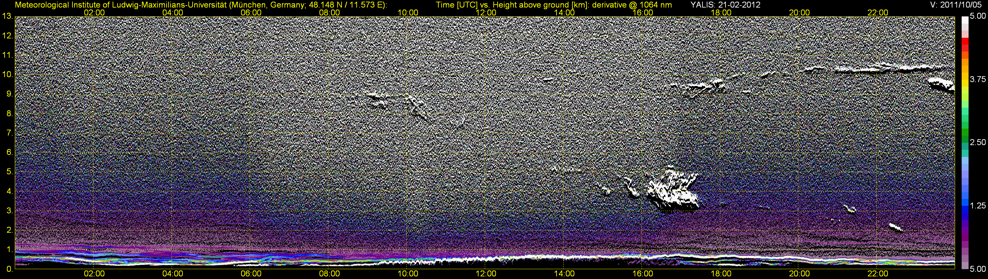The width and height of the screenshot is (988, 279).
Task: Click the 16:00 label on the bottom time axis
Action: click(643, 274)
